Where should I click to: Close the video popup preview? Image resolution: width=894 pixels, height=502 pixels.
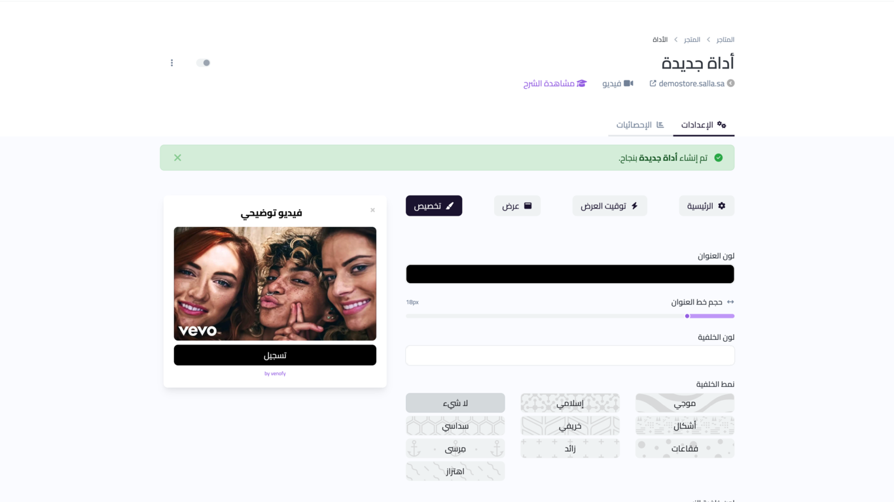tap(372, 210)
